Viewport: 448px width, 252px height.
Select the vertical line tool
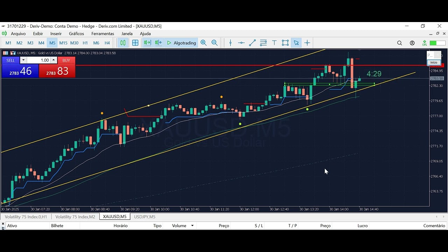[x=230, y=43]
